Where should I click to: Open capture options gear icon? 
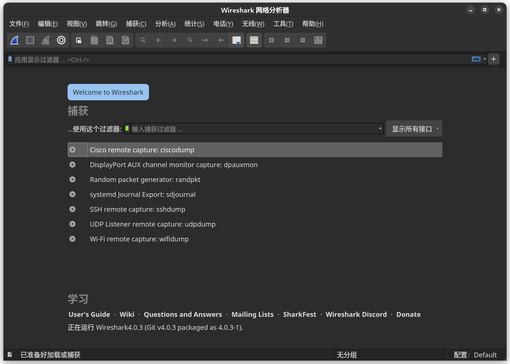[61, 40]
